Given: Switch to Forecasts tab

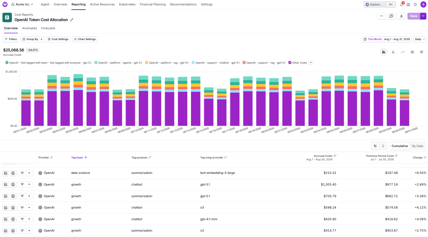Looking at the screenshot, I should (48, 28).
